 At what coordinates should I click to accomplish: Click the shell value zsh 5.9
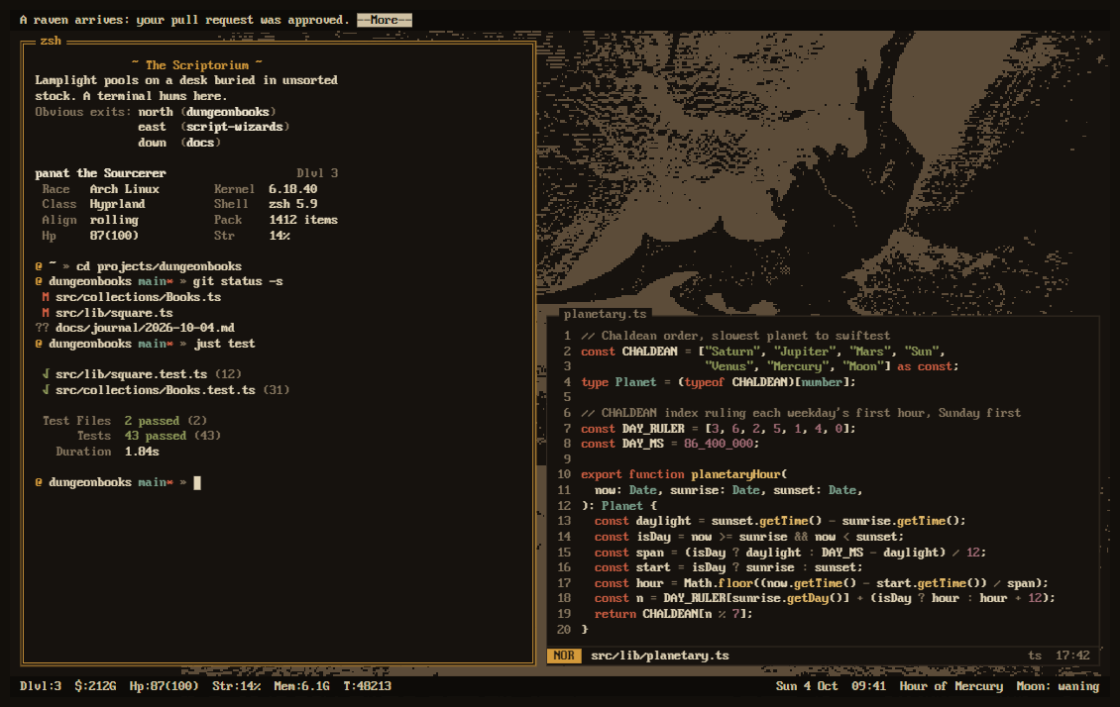tap(292, 204)
